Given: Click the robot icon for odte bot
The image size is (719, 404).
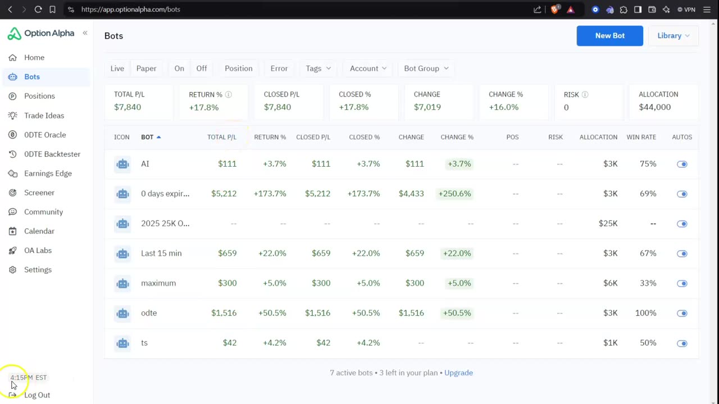Looking at the screenshot, I should tap(122, 313).
